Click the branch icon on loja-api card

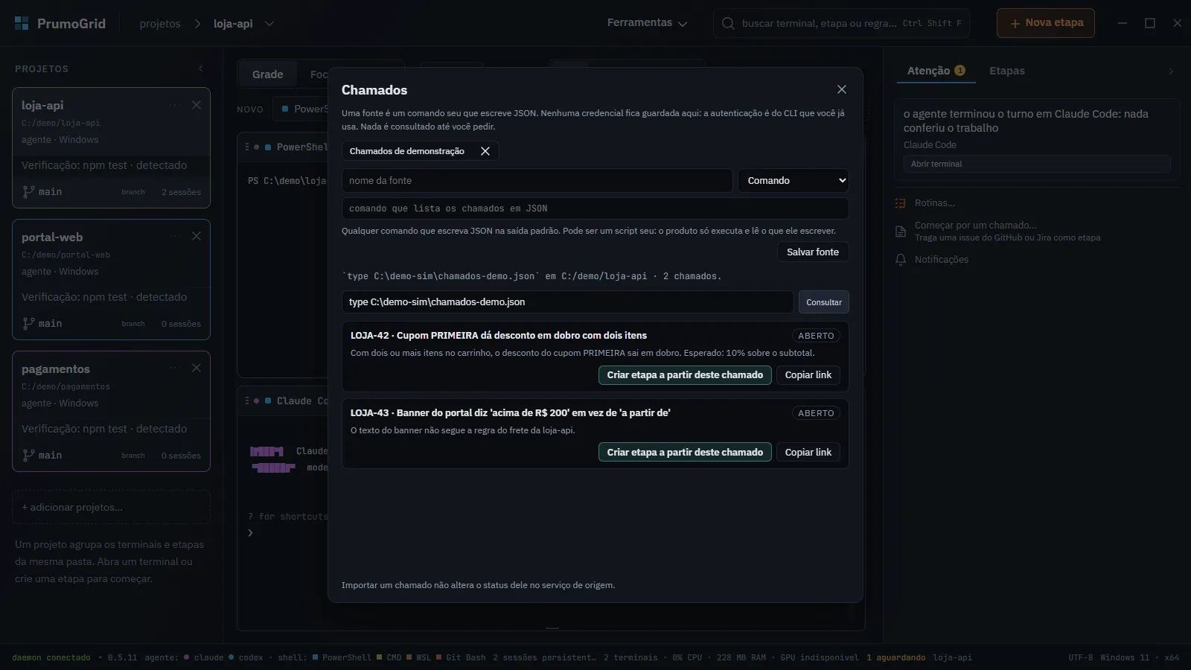click(x=28, y=192)
